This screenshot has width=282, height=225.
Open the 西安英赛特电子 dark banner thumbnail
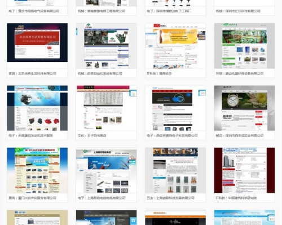(x=175, y=108)
